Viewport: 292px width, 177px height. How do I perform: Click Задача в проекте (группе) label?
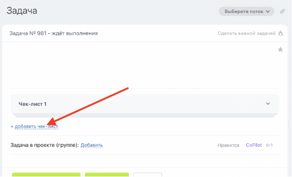tap(45, 145)
